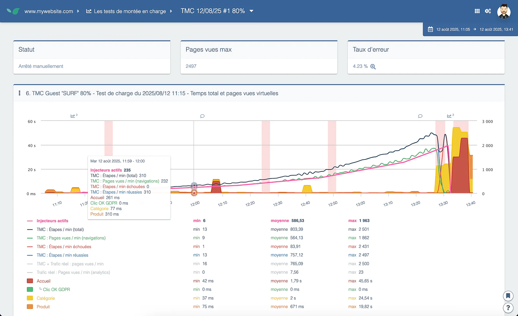518x316 pixels.
Task: Toggle TMC : Étapes / min échouées series
Action: [x=64, y=247]
